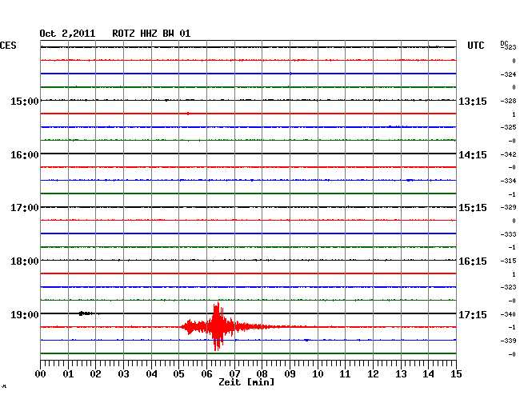Click the '00' minute tick label
The height and width of the screenshot is (395, 520).
click(41, 373)
